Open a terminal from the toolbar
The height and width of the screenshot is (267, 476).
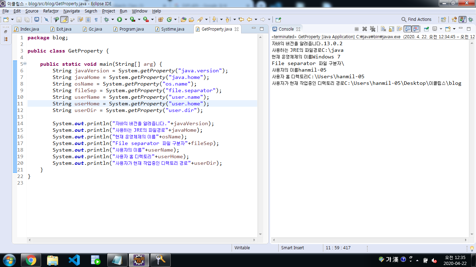point(37,19)
